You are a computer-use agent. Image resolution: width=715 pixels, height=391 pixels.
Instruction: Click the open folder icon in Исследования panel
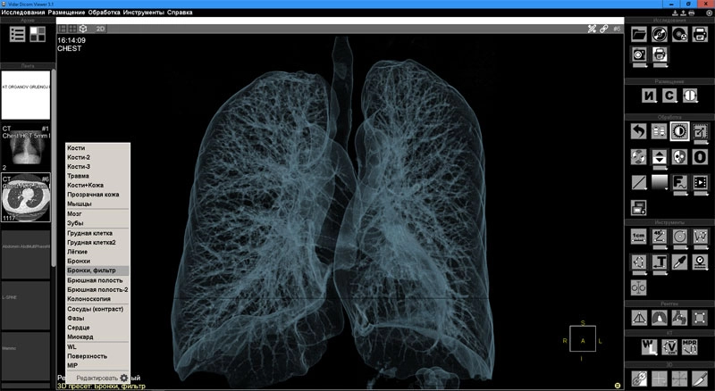point(639,34)
